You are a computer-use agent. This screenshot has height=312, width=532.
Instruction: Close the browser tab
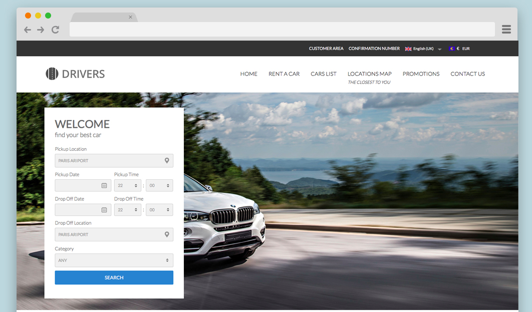130,17
